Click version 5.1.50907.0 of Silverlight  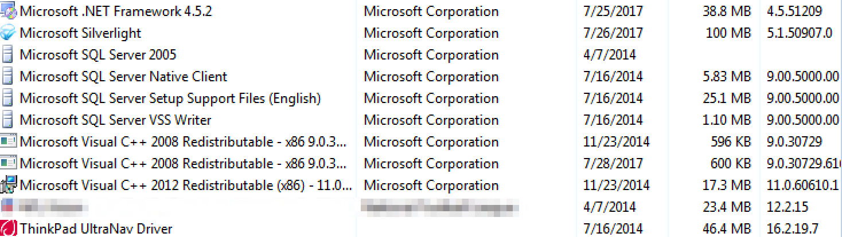tap(799, 33)
